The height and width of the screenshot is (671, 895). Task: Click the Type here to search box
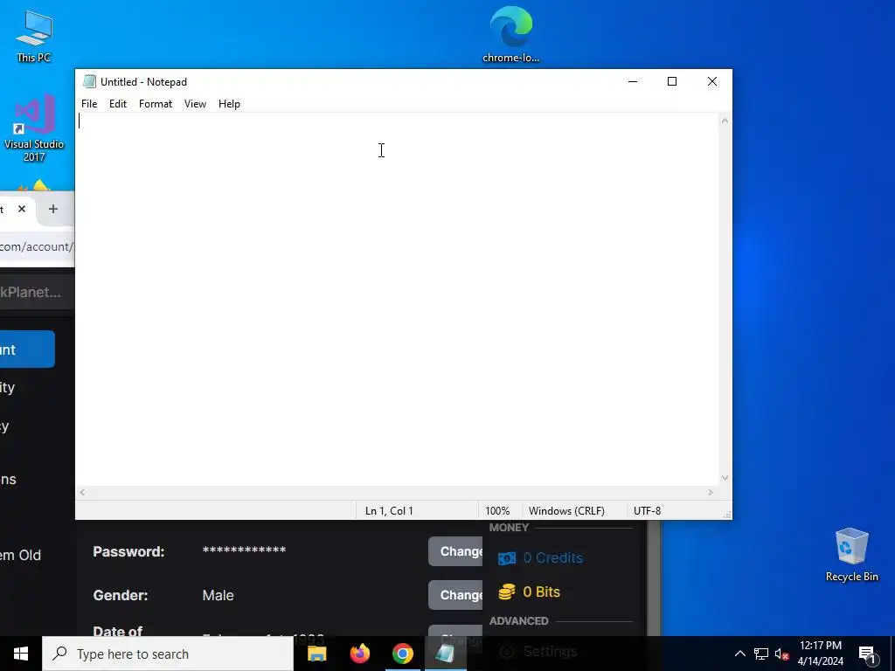click(x=168, y=654)
